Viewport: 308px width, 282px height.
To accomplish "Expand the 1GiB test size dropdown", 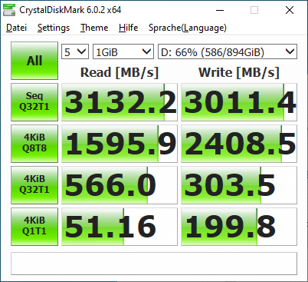I will 123,51.
